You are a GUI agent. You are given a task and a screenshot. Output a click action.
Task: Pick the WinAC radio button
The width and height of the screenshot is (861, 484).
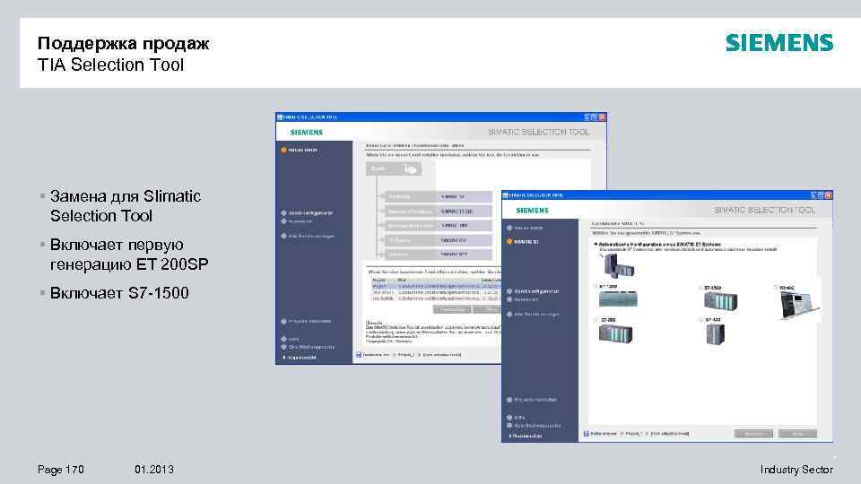(776, 288)
